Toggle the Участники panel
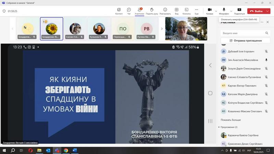 pos(139,11)
